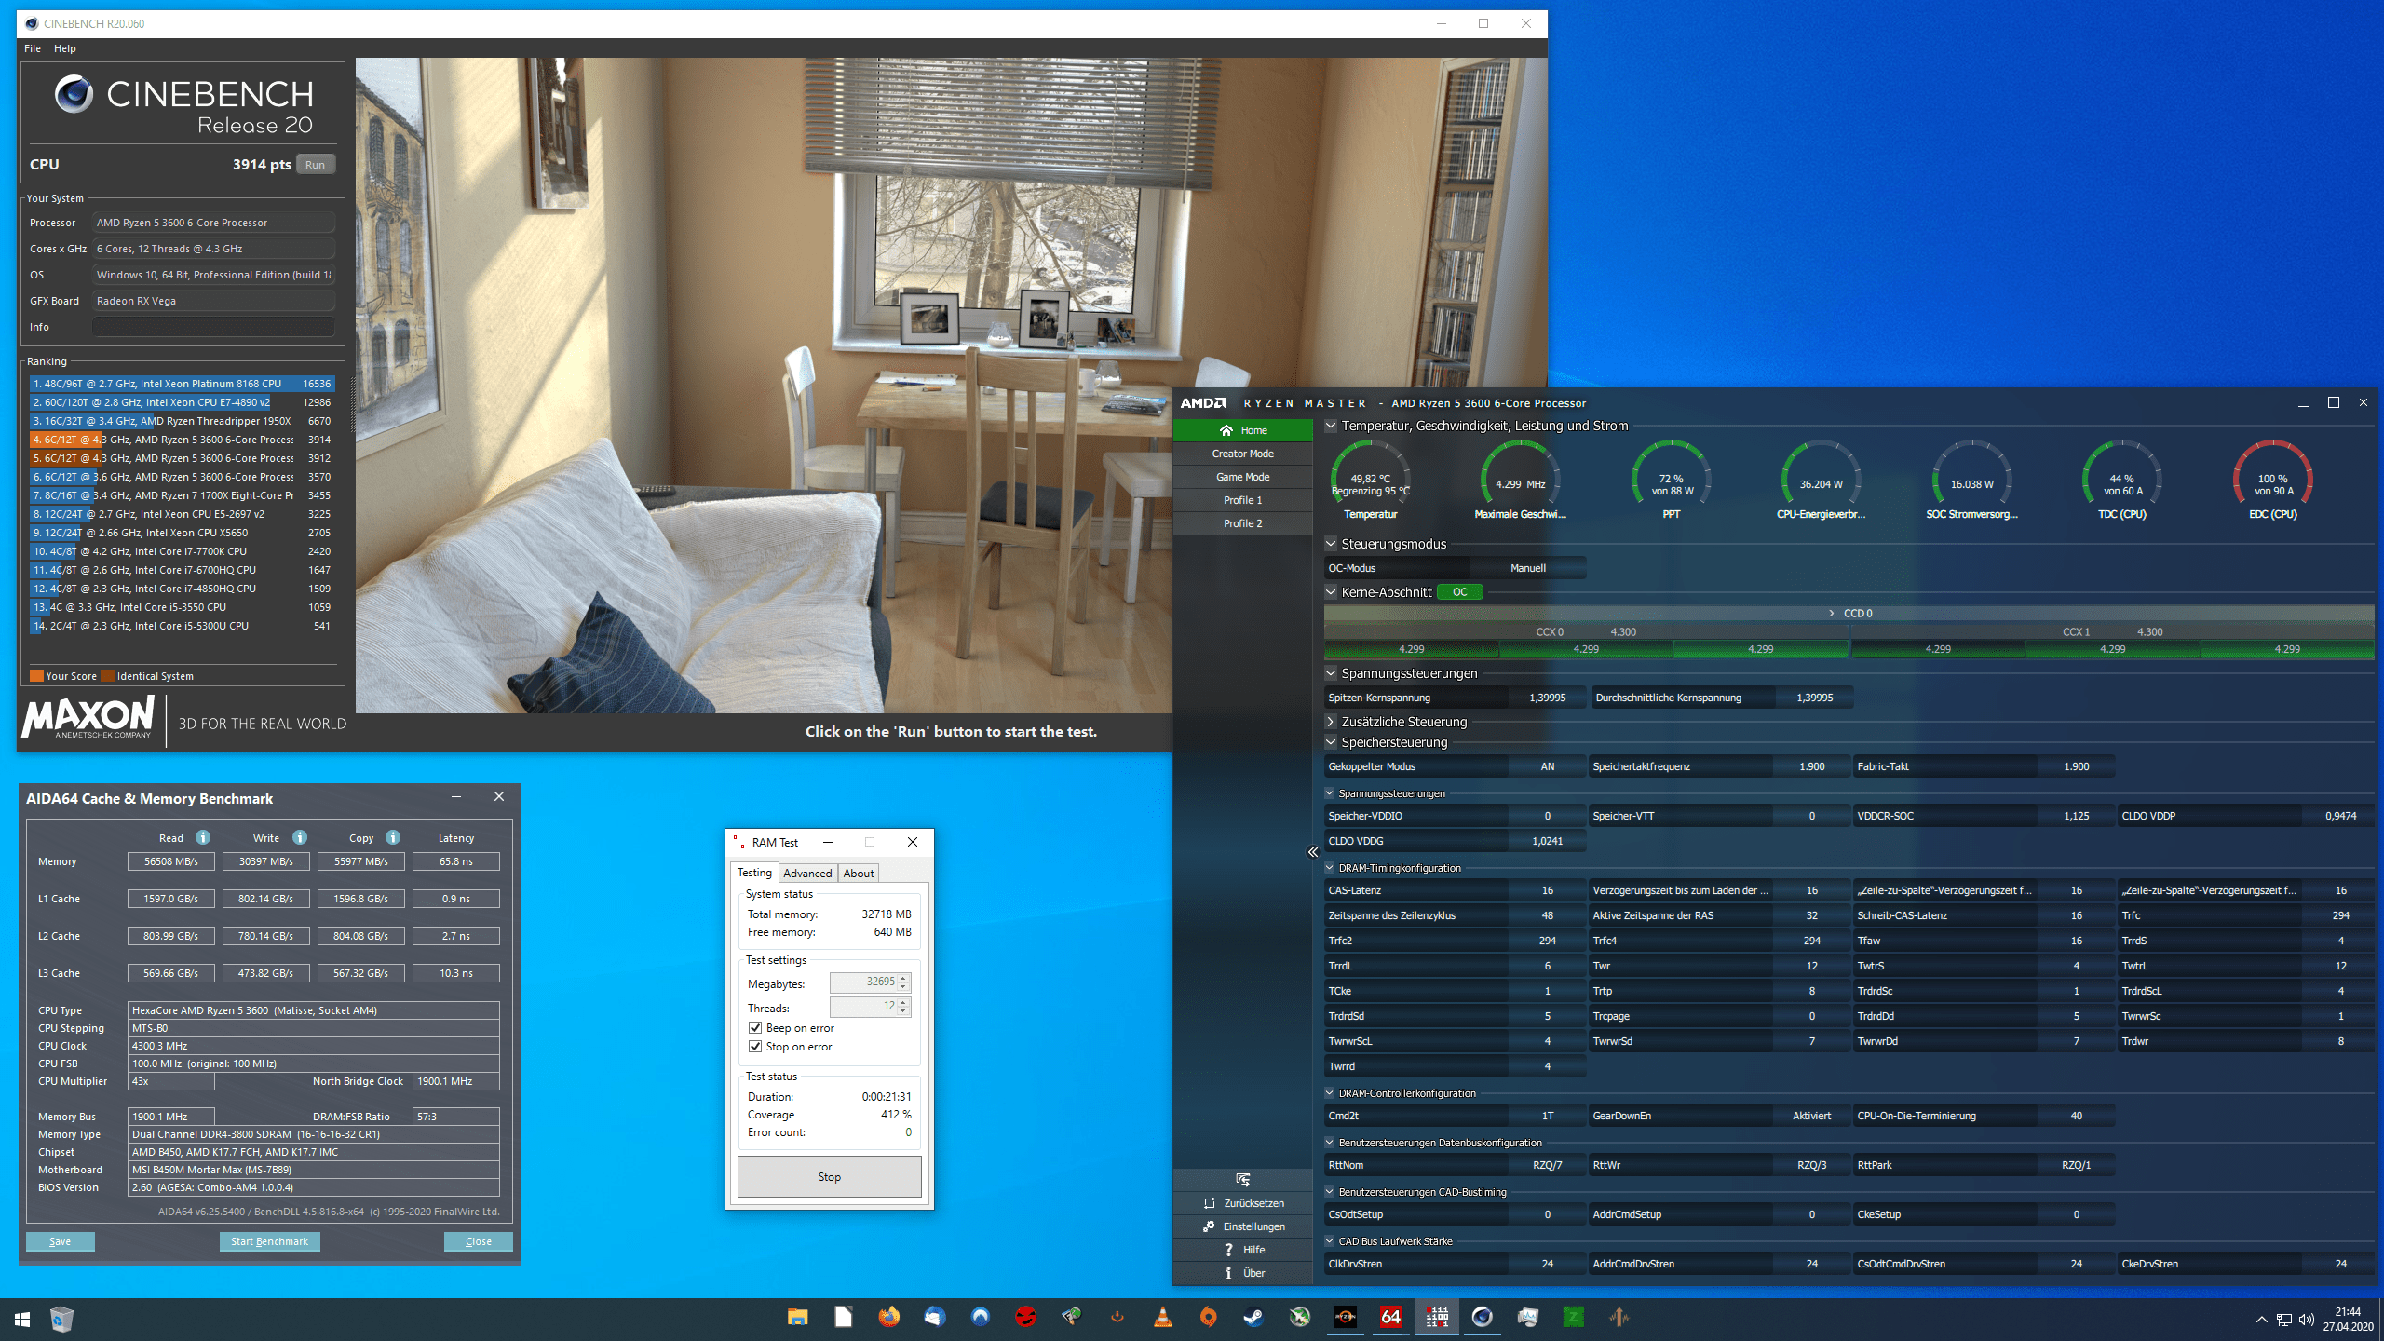Launch Origin from the taskbar

(x=1208, y=1317)
